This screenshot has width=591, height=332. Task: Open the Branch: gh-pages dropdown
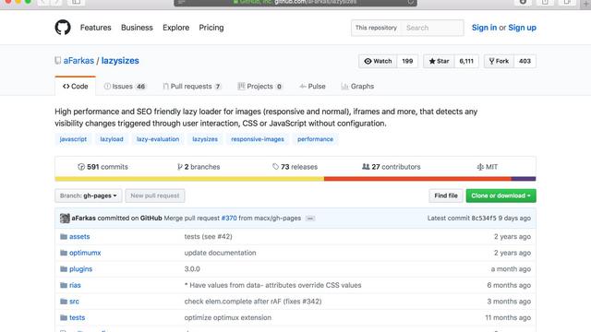click(89, 196)
